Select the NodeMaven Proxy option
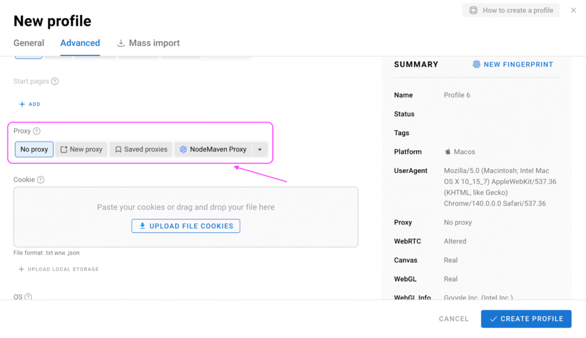This screenshot has height=338, width=586. (213, 150)
